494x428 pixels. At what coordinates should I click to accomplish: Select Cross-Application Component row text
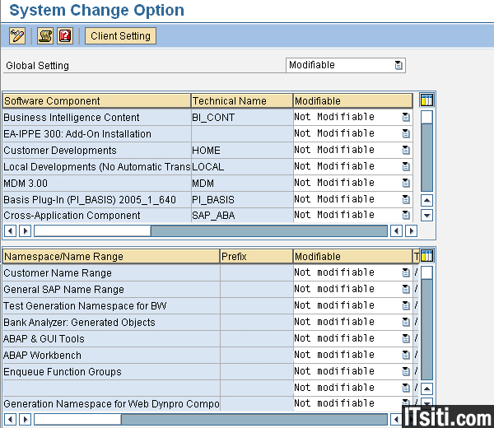[x=72, y=216]
